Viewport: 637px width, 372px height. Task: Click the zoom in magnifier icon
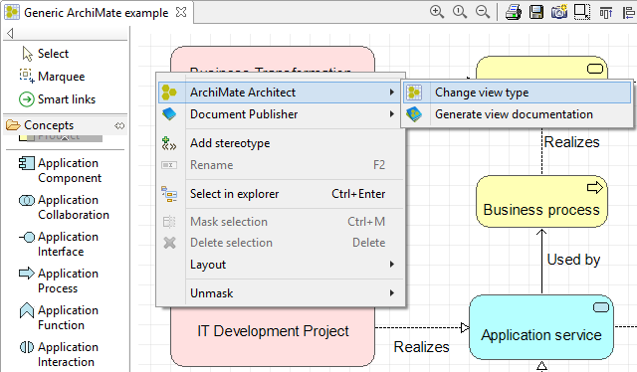click(437, 12)
